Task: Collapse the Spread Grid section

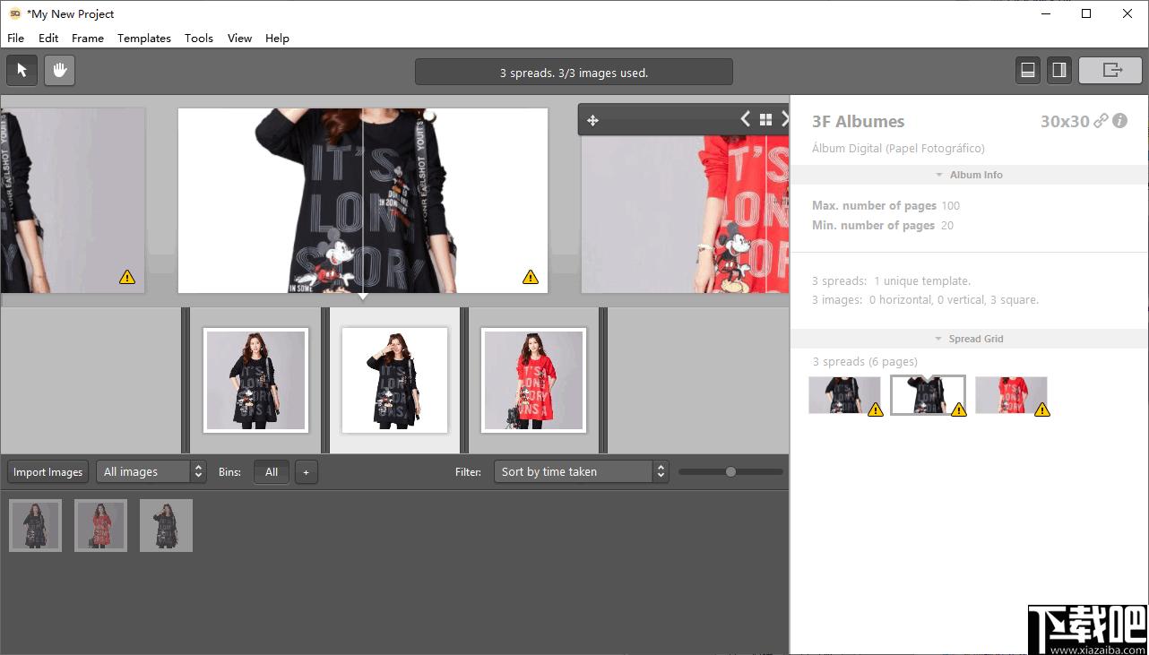Action: pyautogui.click(x=969, y=339)
